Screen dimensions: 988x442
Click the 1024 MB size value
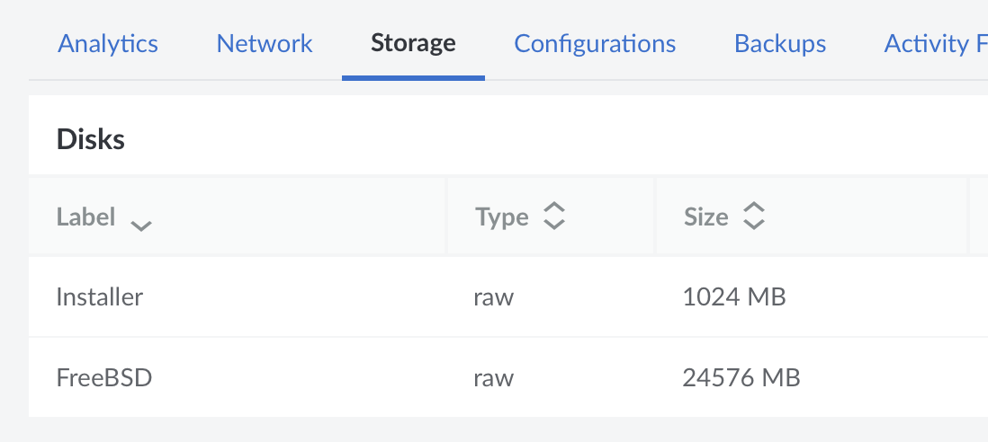point(734,296)
